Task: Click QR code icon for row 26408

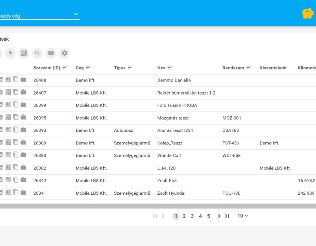Action: click(8, 79)
